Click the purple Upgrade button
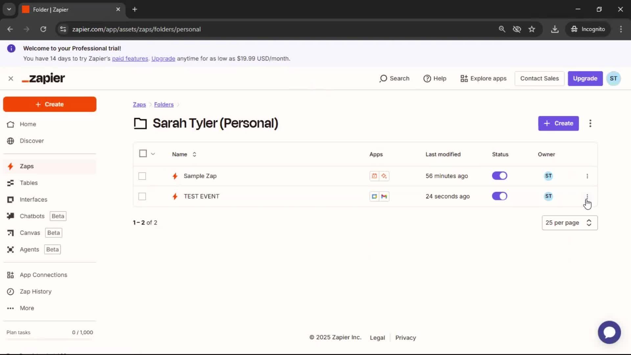Viewport: 631px width, 355px height. (585, 79)
